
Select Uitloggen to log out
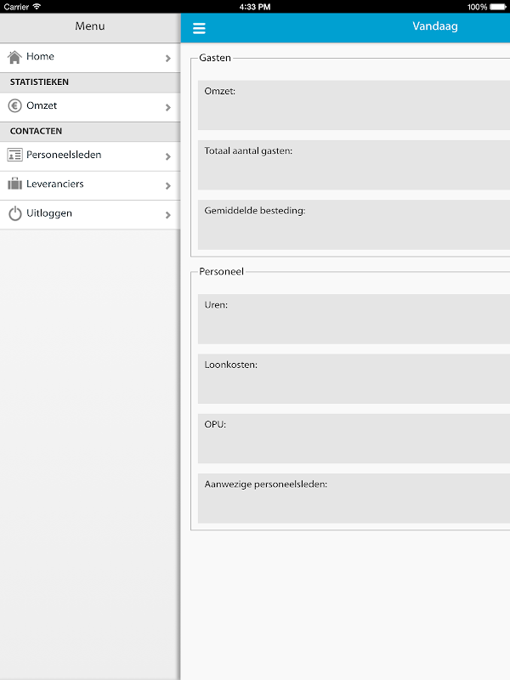tap(90, 215)
